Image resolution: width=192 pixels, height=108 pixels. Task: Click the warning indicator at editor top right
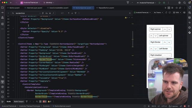(x=126, y=18)
